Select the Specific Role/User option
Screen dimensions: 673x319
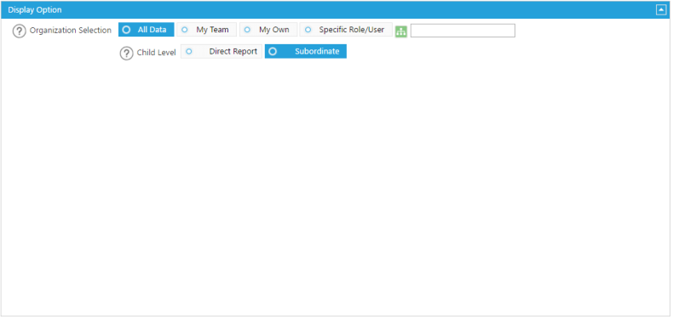pyautogui.click(x=346, y=30)
